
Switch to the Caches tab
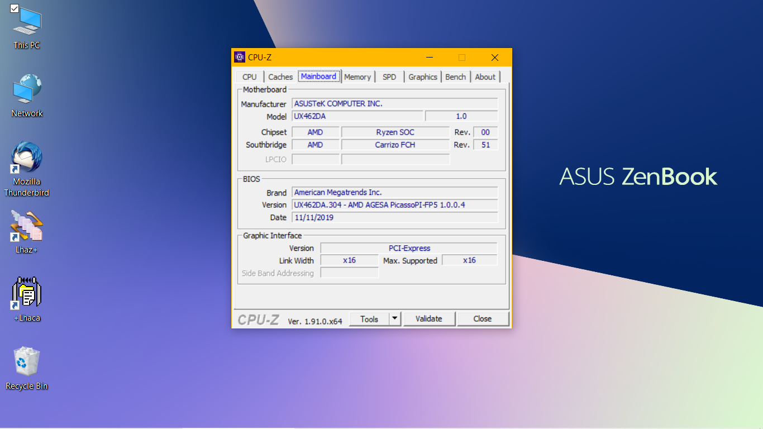pyautogui.click(x=280, y=77)
